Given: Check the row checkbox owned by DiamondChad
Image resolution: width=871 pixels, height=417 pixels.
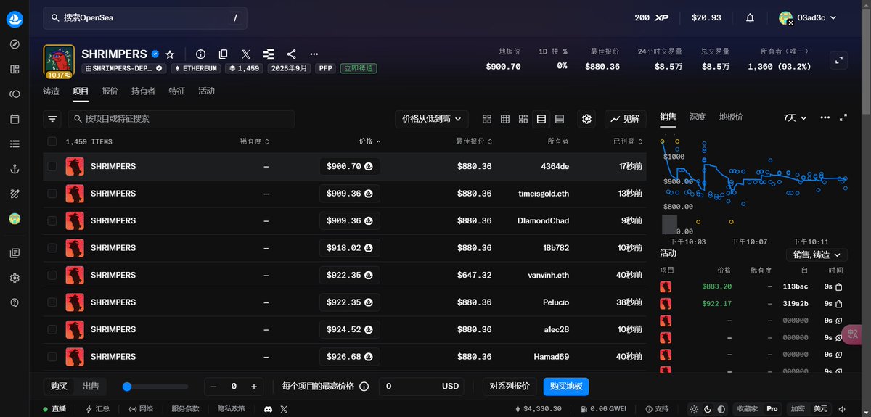Looking at the screenshot, I should (x=52, y=220).
